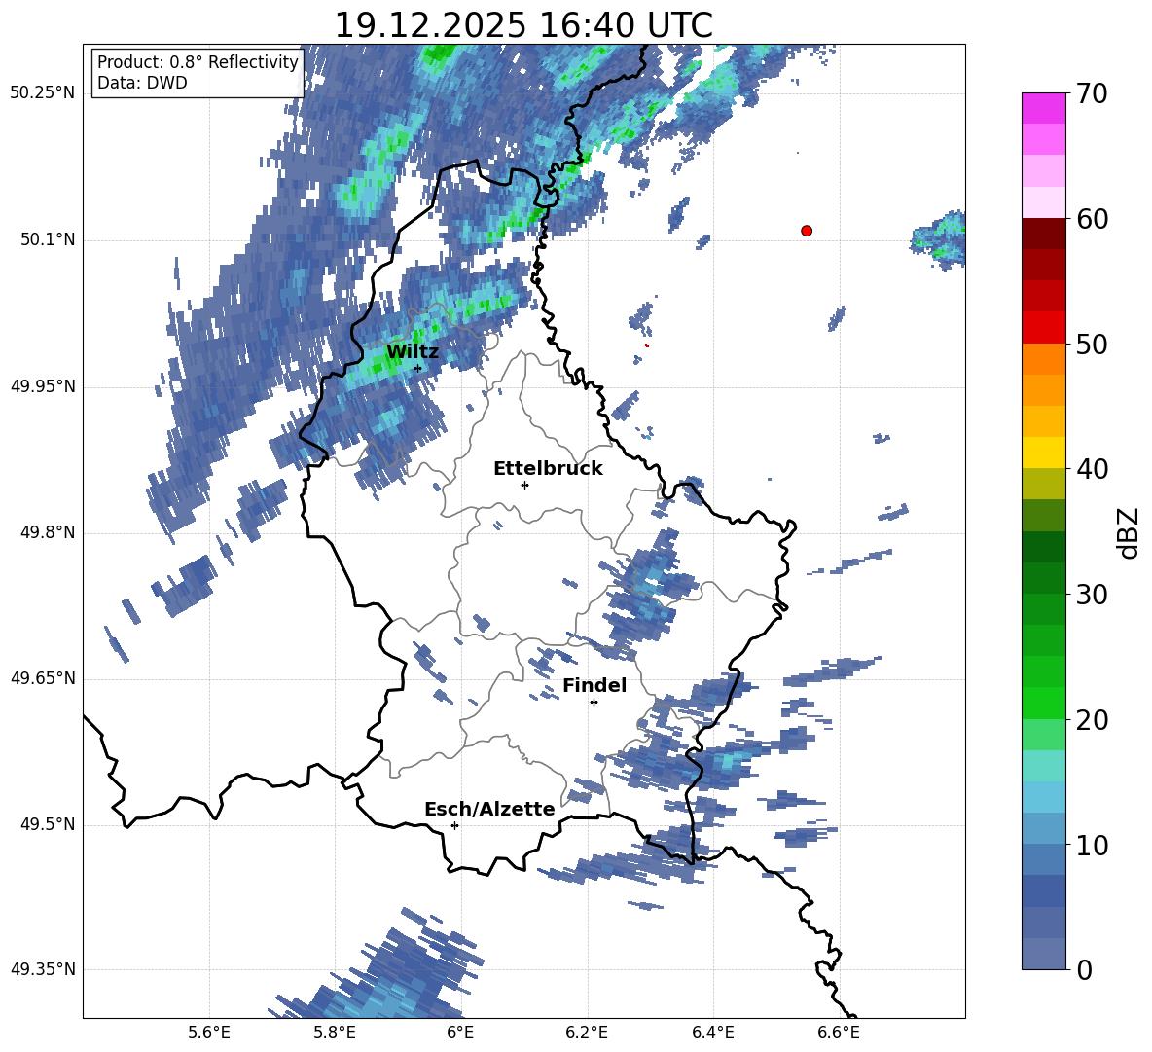Click the 60 value on the colorbar
The width and height of the screenshot is (1152, 1052).
[1092, 219]
